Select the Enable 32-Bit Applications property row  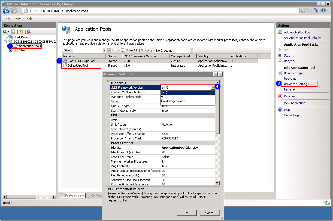[x=163, y=92]
